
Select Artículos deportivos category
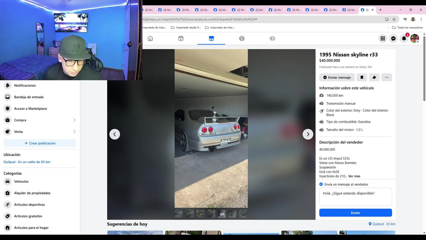click(x=40, y=205)
